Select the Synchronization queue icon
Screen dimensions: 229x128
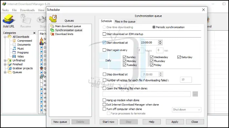(52, 30)
